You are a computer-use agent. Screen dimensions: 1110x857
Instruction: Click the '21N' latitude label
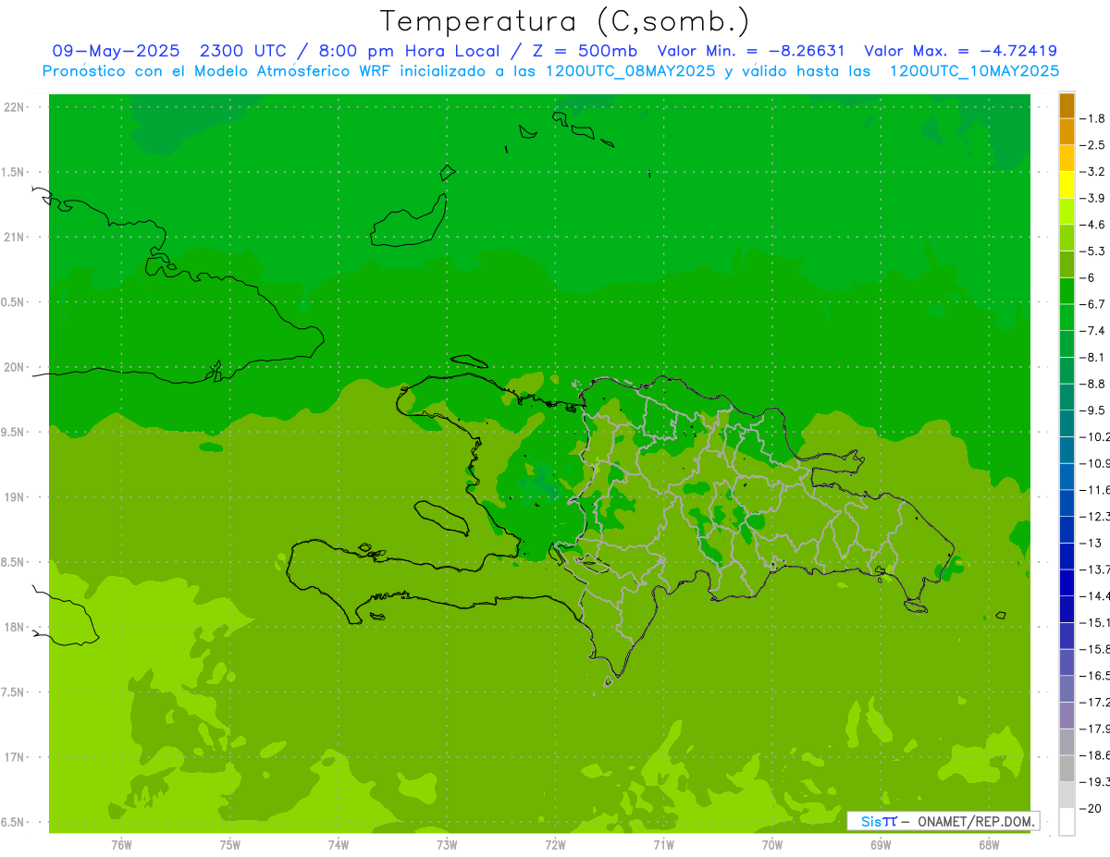coord(14,237)
